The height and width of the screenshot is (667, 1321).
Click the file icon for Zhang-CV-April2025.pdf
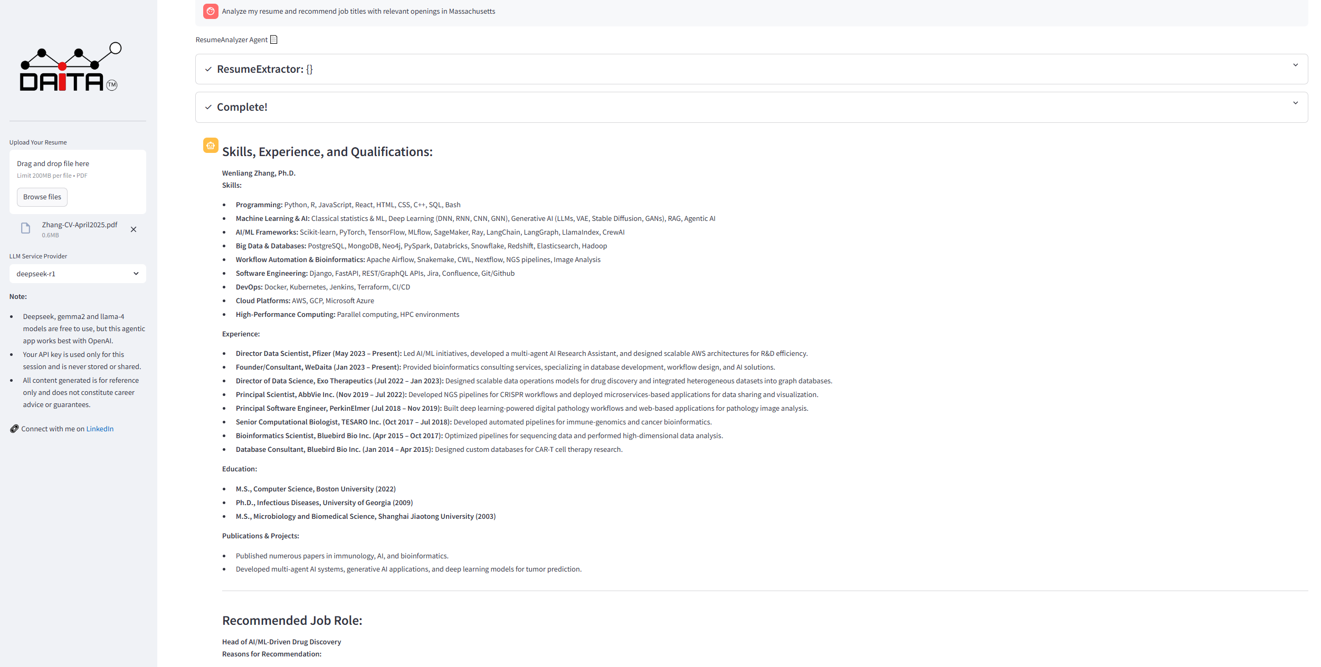[x=25, y=228]
